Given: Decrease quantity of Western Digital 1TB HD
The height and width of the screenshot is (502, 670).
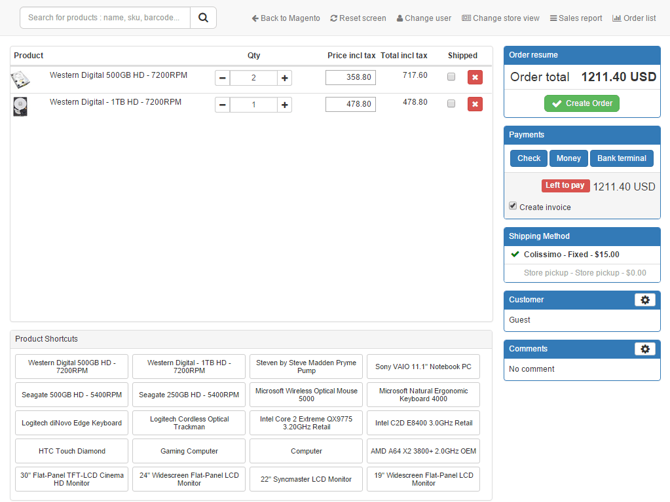Looking at the screenshot, I should [x=222, y=105].
